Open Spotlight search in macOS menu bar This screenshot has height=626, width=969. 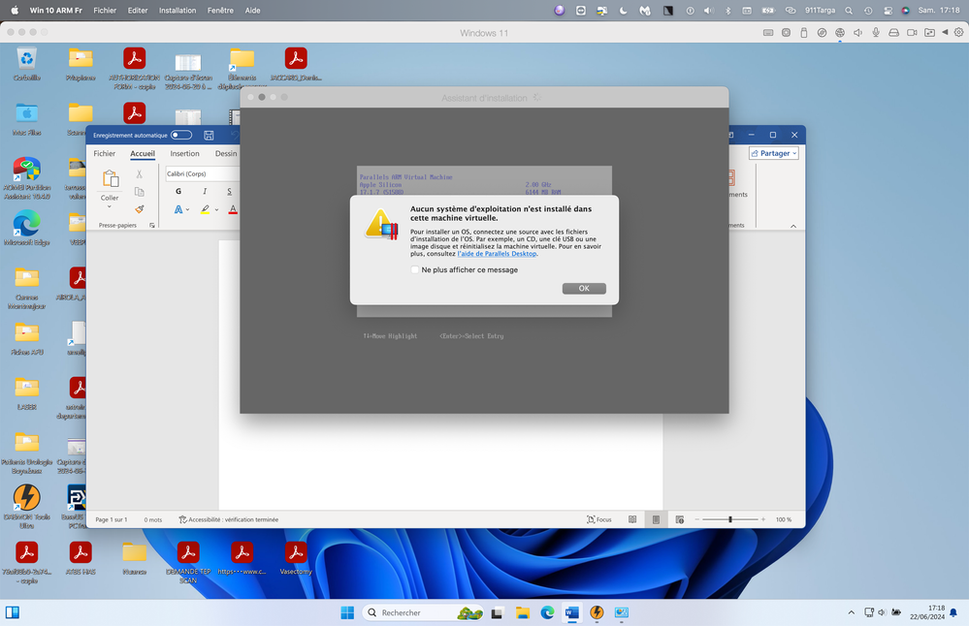849,11
